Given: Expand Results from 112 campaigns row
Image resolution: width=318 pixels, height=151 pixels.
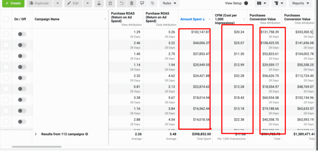Looking at the screenshot, I should 36,134.
